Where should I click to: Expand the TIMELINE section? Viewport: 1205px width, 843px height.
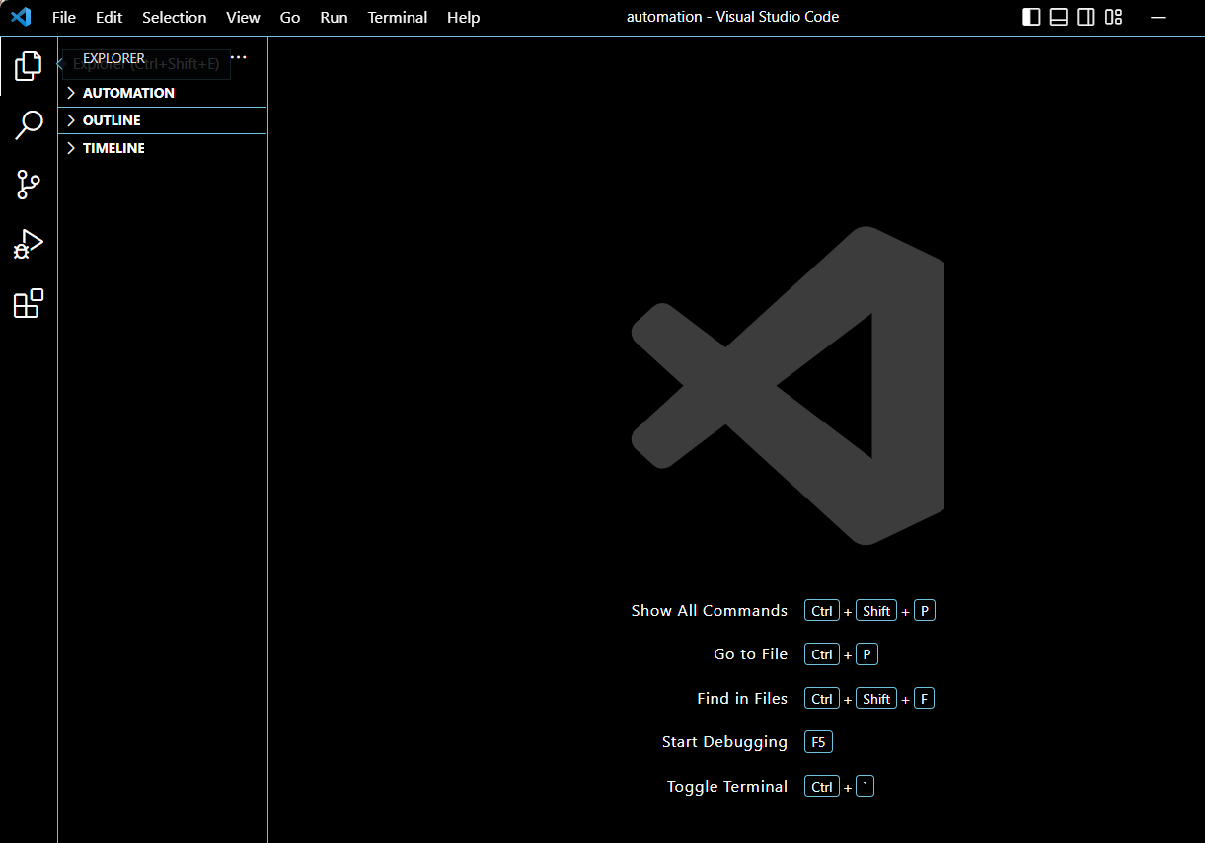coord(163,148)
